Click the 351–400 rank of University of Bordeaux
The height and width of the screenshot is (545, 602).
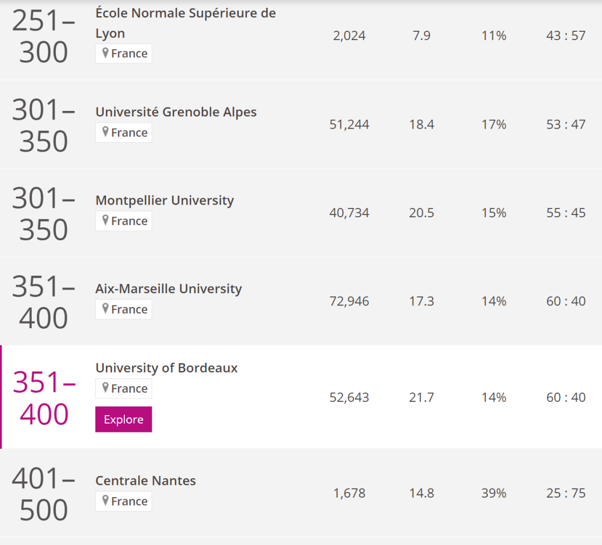44,398
